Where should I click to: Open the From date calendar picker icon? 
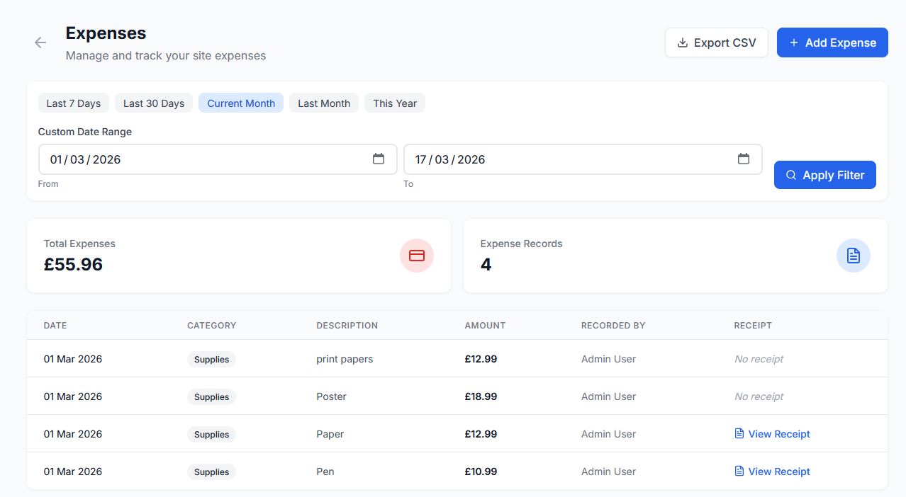[379, 159]
